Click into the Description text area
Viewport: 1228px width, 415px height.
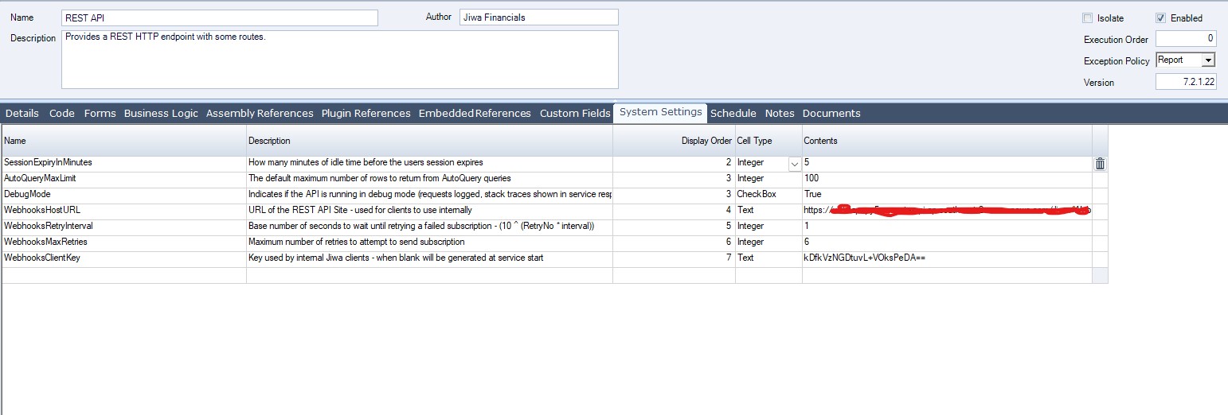point(339,60)
